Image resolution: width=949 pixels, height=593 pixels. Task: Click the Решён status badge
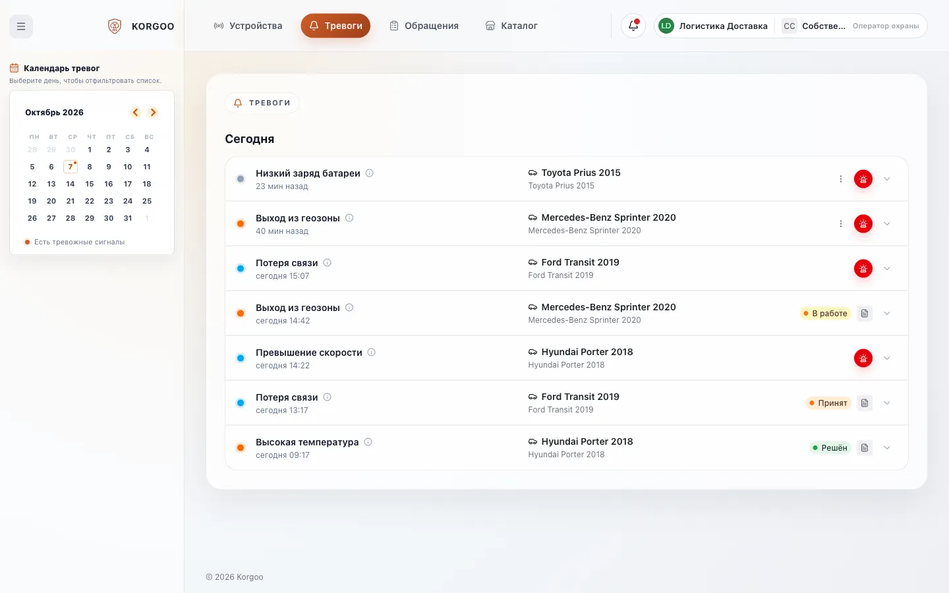[830, 448]
